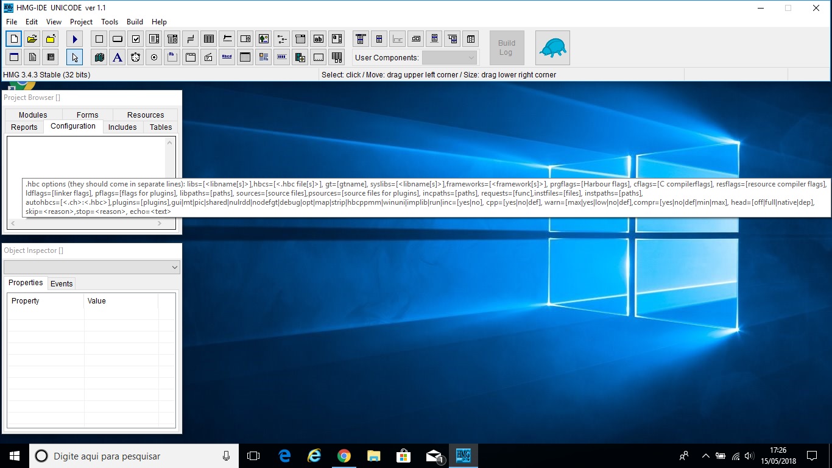Open the Main Menu builder icon
The height and width of the screenshot is (468, 832).
tap(361, 39)
